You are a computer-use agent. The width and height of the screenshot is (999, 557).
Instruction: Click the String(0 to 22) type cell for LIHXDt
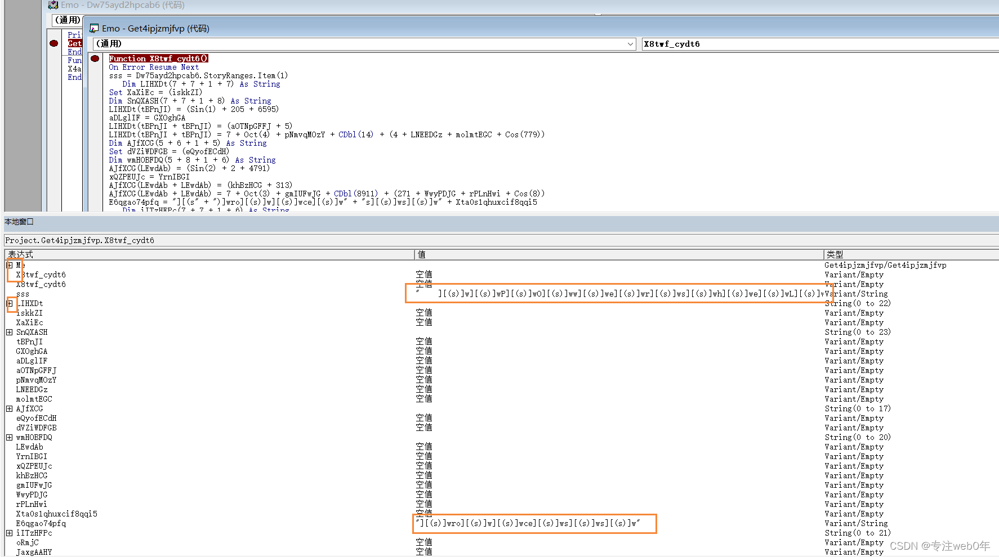point(858,303)
